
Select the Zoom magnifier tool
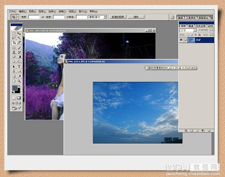[19, 81]
